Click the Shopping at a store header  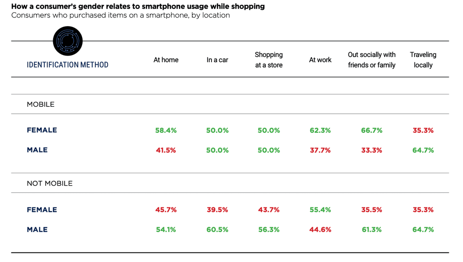click(x=269, y=60)
